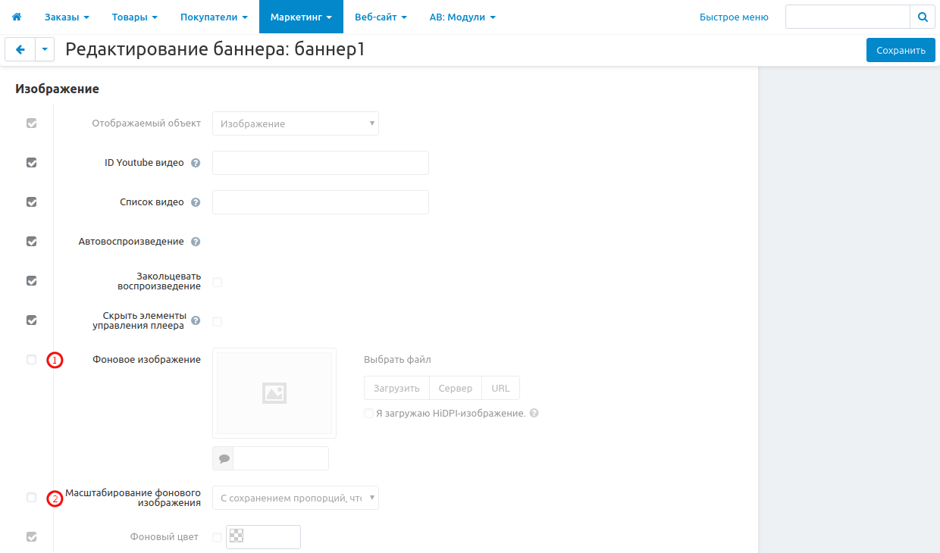
Task: Click the Фоновый цвет color swatch
Action: tap(237, 536)
